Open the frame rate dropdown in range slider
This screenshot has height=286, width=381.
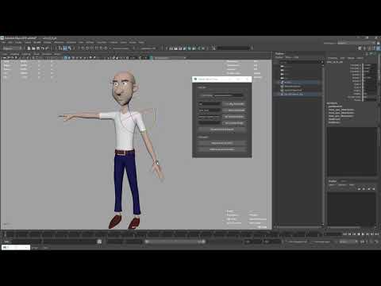[348, 242]
